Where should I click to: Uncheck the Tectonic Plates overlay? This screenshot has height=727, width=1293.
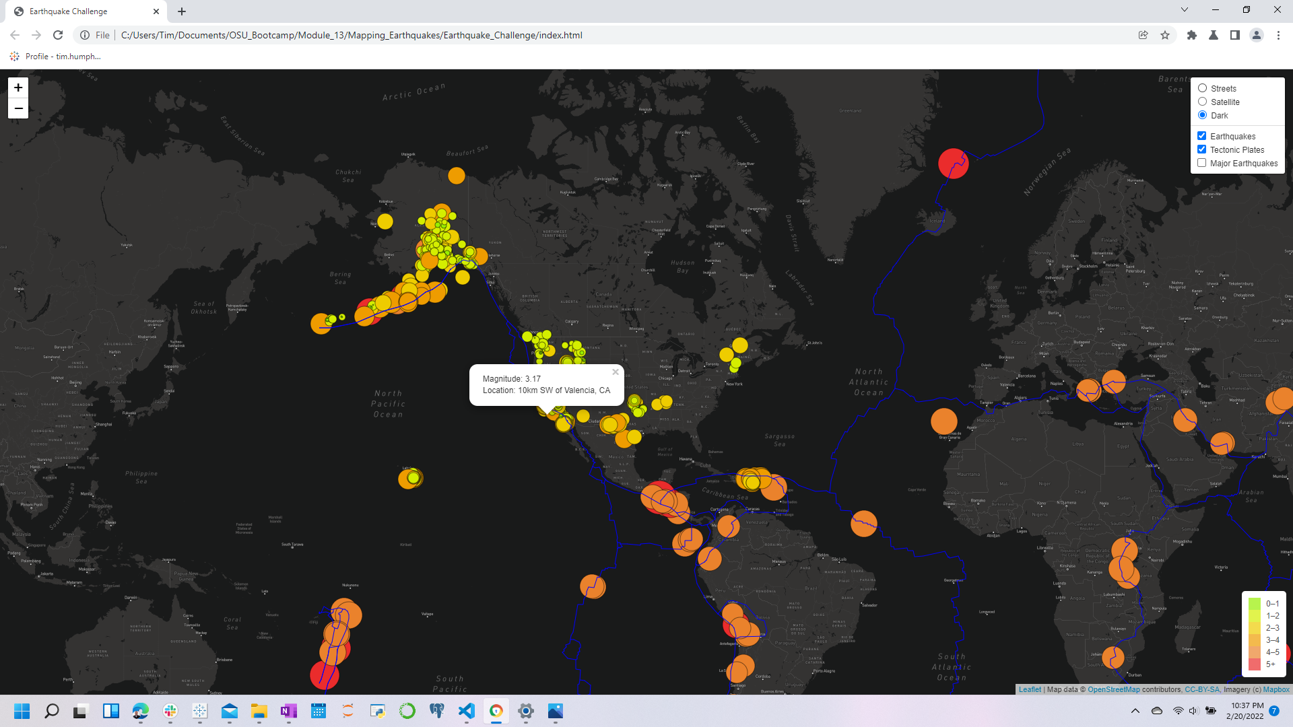click(1201, 149)
